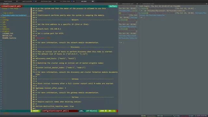This screenshot has width=208, height=117.
Task: Click 'Set a custom port for HTTP' comment
Action: 50,33
